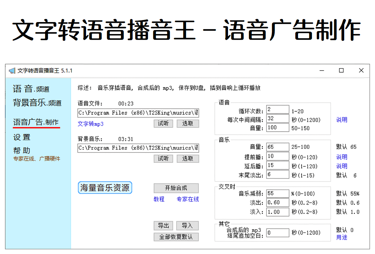This screenshot has width=375, height=254.
Task: Click 说明 link next to 每次中间间隔
Action: 342,120
